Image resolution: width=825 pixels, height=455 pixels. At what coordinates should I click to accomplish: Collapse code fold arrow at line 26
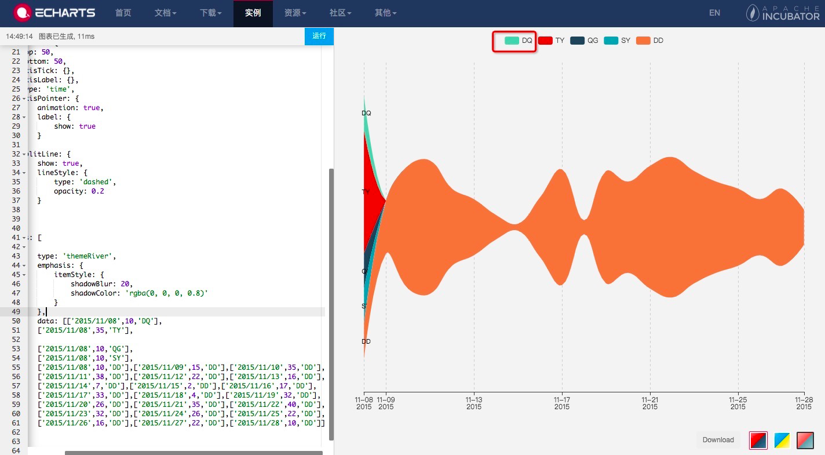point(24,99)
